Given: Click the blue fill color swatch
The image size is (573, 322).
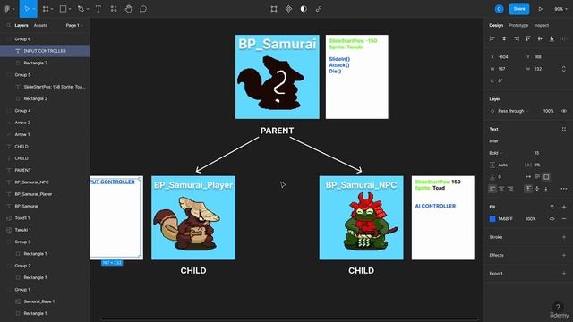Looking at the screenshot, I should [x=492, y=218].
